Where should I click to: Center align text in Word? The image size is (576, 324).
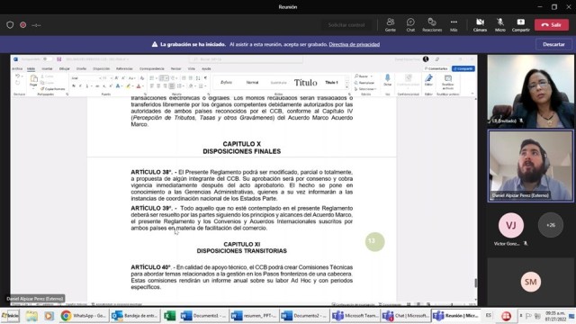(158, 86)
